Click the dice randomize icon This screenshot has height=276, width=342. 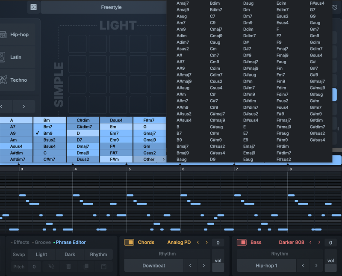click(33, 7)
